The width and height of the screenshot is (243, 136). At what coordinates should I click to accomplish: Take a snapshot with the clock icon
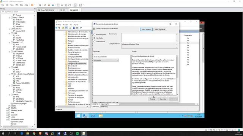[x=45, y=5]
